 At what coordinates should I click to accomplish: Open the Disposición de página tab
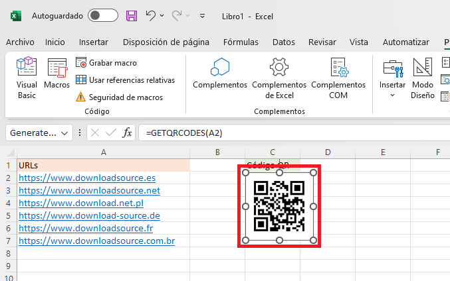pyautogui.click(x=166, y=42)
